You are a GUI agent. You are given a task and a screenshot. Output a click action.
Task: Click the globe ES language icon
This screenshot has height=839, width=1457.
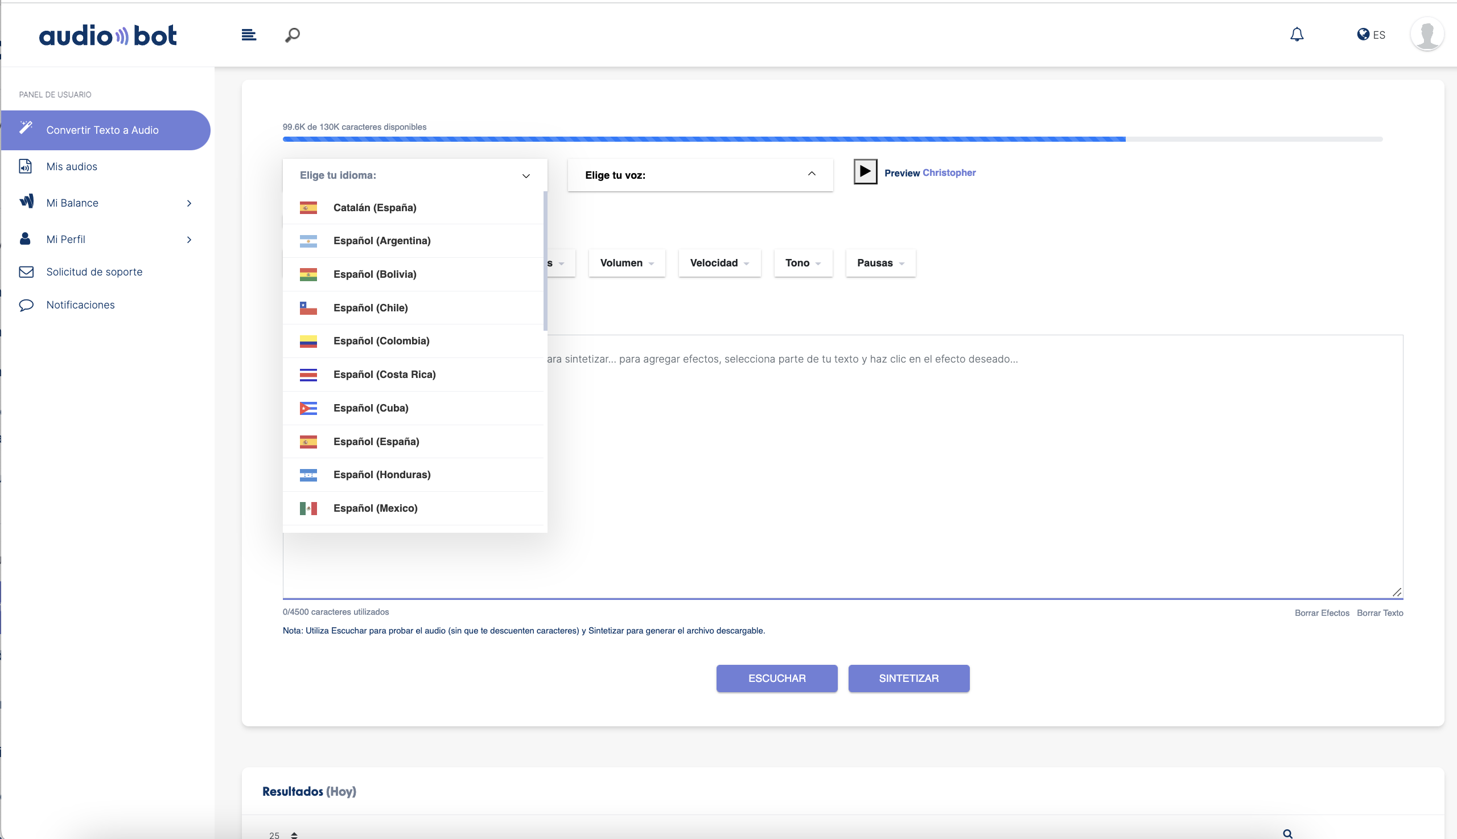point(1363,35)
